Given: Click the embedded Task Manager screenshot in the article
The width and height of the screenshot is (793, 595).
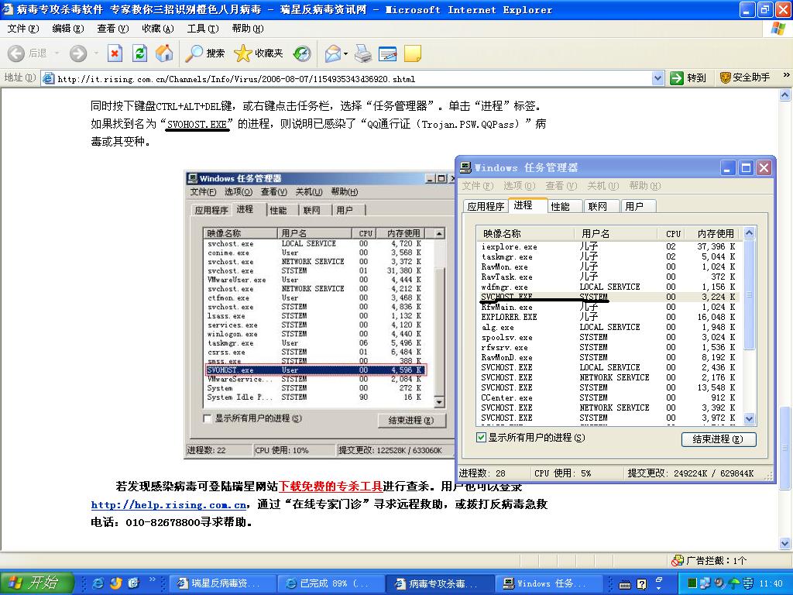Looking at the screenshot, I should pos(318,315).
